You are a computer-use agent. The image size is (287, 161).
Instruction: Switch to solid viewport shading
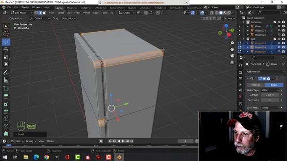(x=221, y=13)
